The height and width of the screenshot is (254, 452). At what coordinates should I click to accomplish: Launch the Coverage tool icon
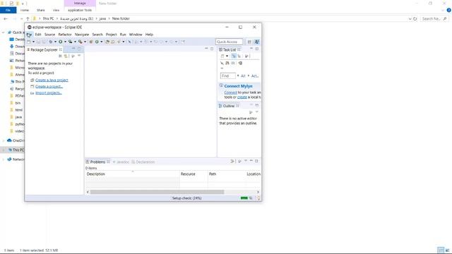click(71, 42)
